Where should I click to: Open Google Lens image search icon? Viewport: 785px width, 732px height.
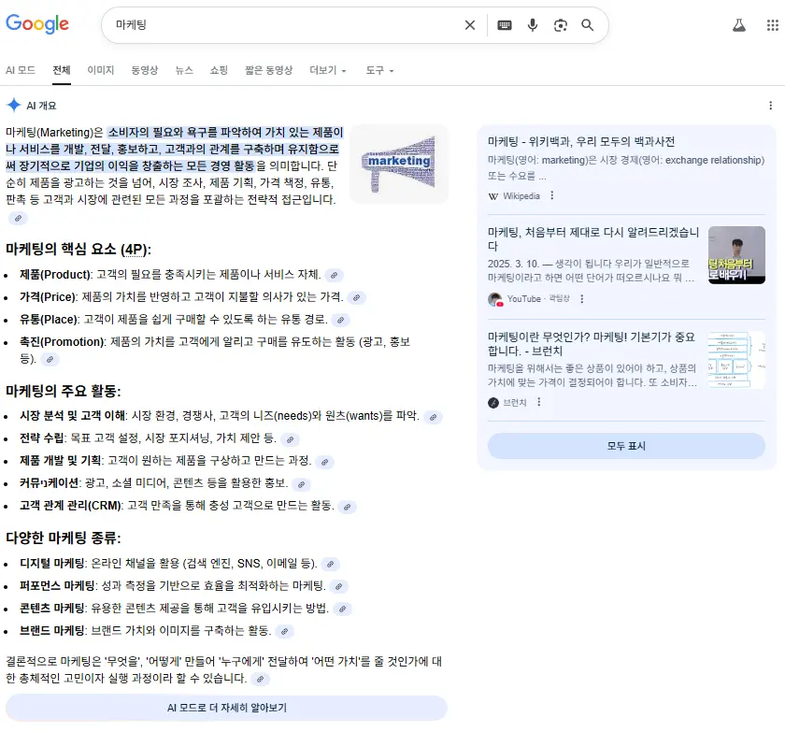pyautogui.click(x=560, y=25)
